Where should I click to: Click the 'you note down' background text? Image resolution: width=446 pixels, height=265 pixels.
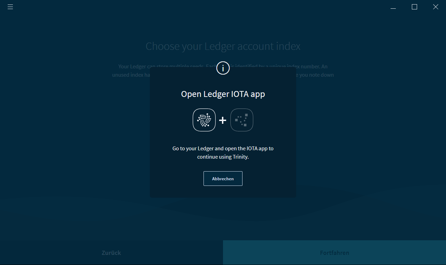[316, 75]
